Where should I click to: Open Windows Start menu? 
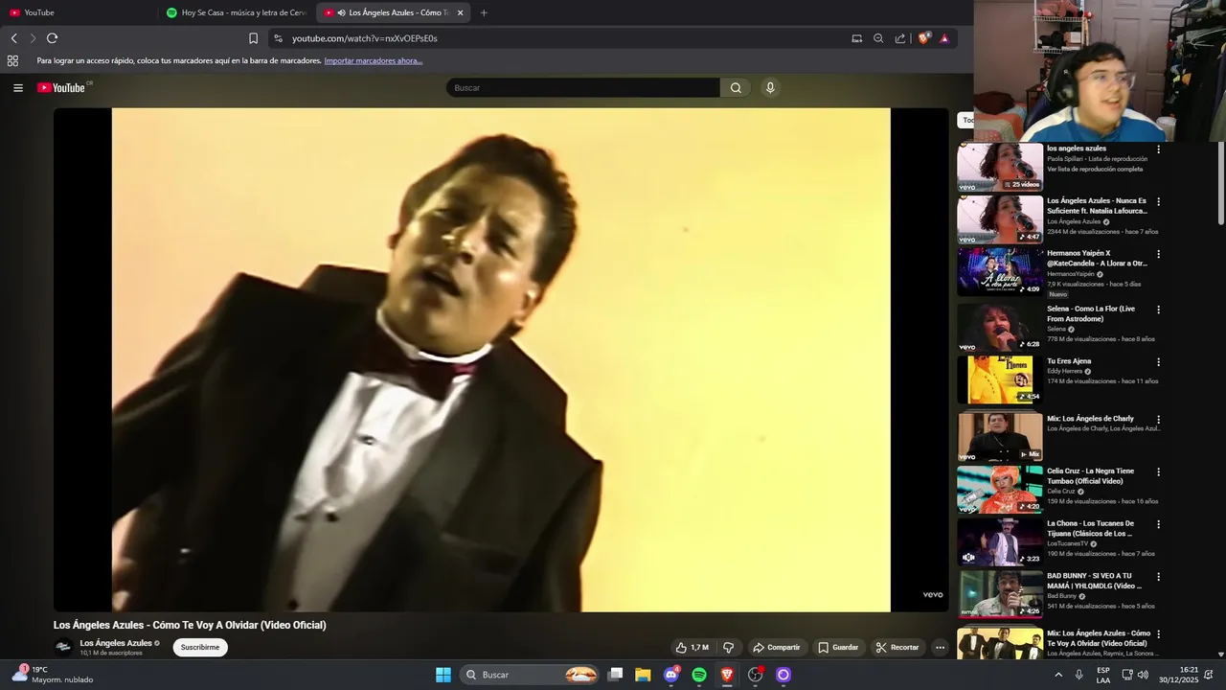(x=443, y=675)
